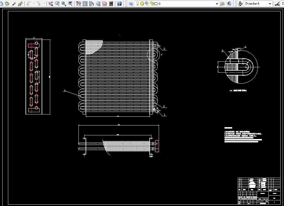Activate the Zoom Realtime magnifier
Viewport: 284px width, 206px height.
click(57, 3)
